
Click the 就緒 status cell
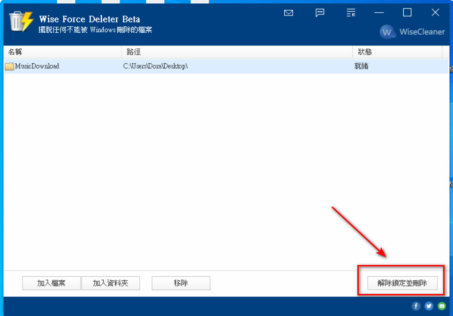361,66
